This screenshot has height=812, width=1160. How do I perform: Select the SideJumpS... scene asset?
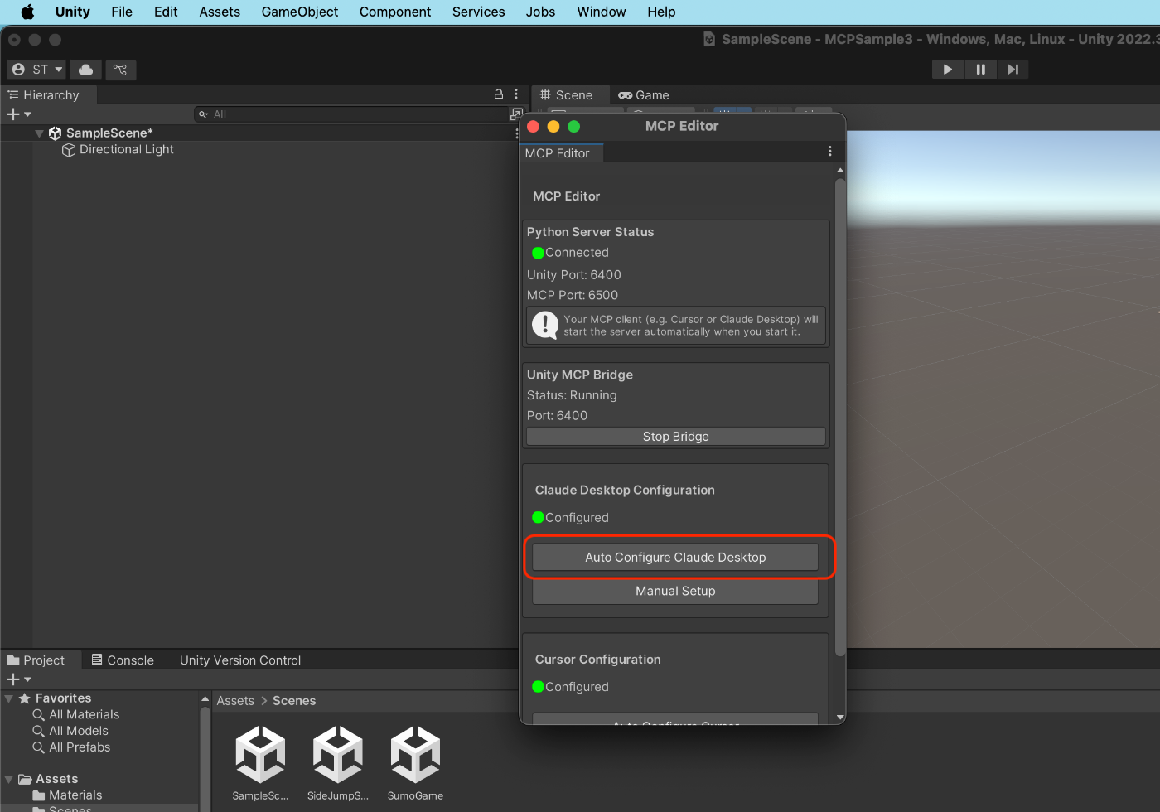(x=338, y=754)
